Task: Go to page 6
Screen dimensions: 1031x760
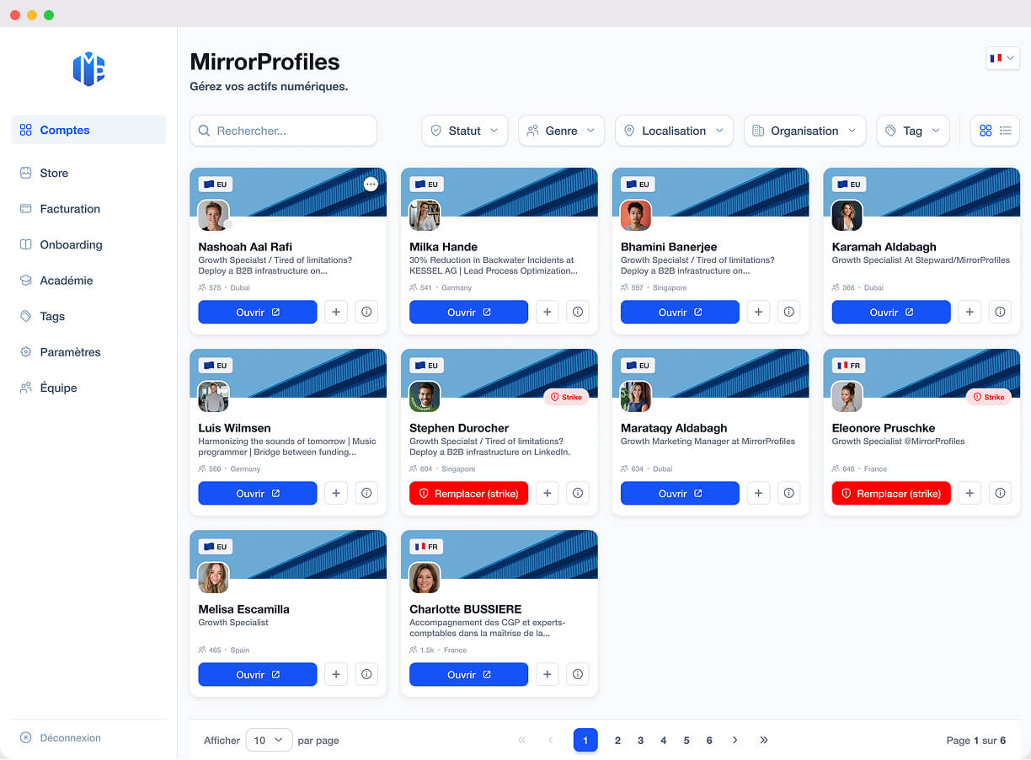Action: coord(709,740)
